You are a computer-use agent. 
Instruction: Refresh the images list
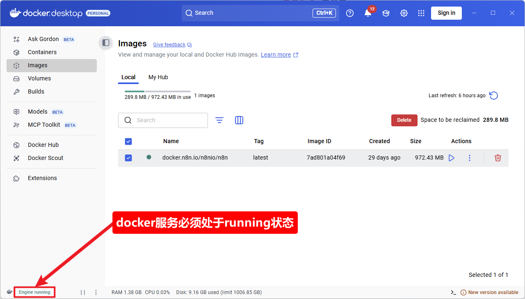coord(494,96)
